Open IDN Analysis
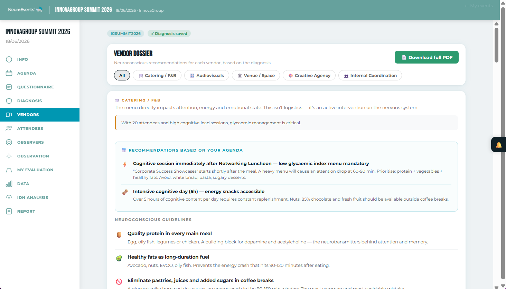The height and width of the screenshot is (289, 506). [x=40, y=198]
